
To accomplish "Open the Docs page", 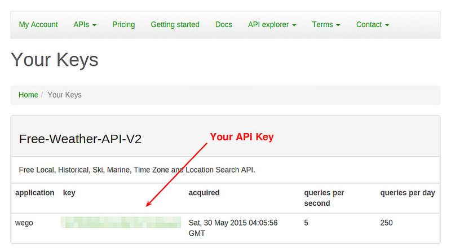I will pos(224,25).
